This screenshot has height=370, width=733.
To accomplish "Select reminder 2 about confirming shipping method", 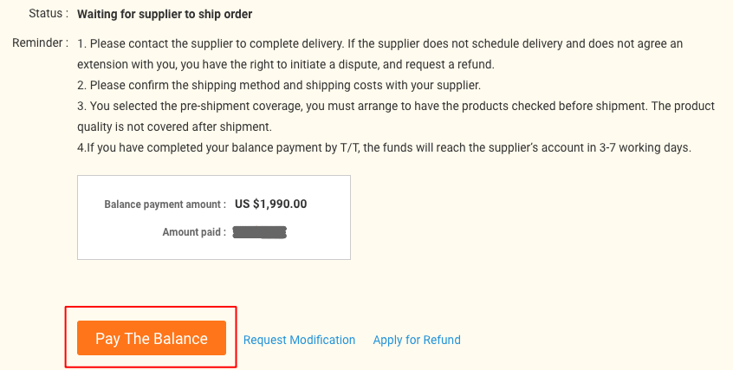I will click(279, 85).
